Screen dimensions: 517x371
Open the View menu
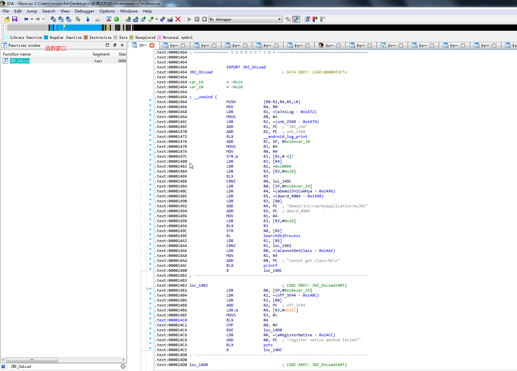pos(65,11)
